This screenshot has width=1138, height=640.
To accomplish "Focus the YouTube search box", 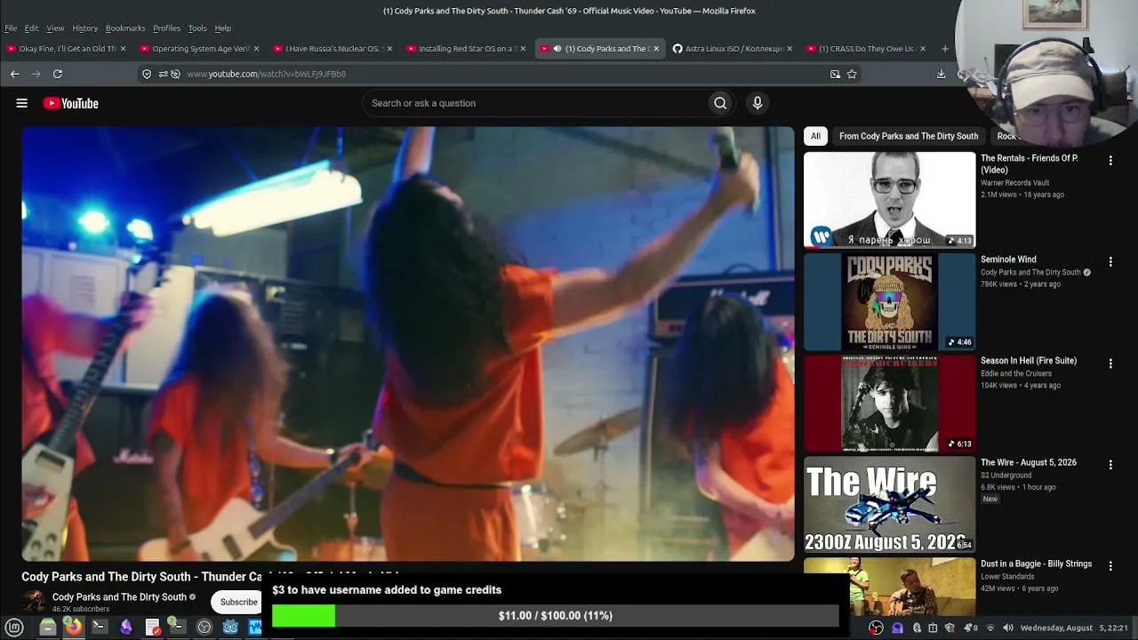I will [535, 103].
